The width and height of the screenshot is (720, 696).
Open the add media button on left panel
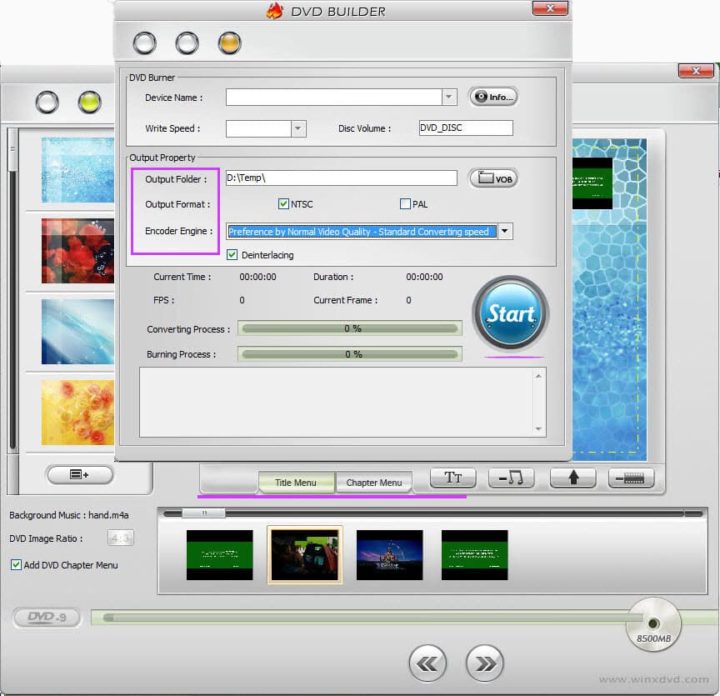click(79, 474)
